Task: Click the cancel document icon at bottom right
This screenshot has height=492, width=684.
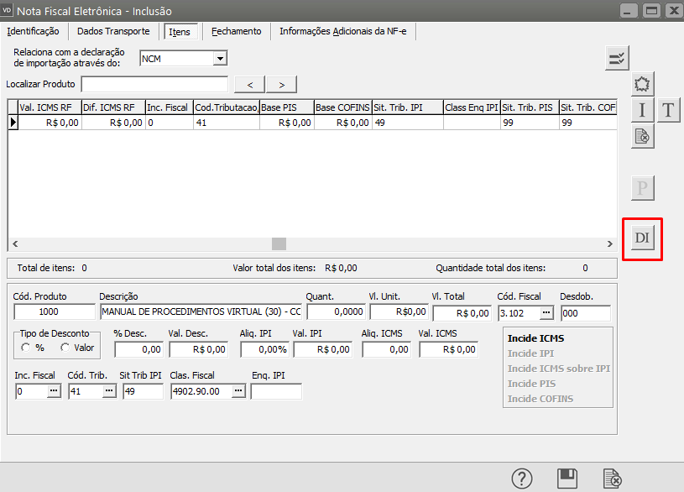Action: (x=613, y=479)
